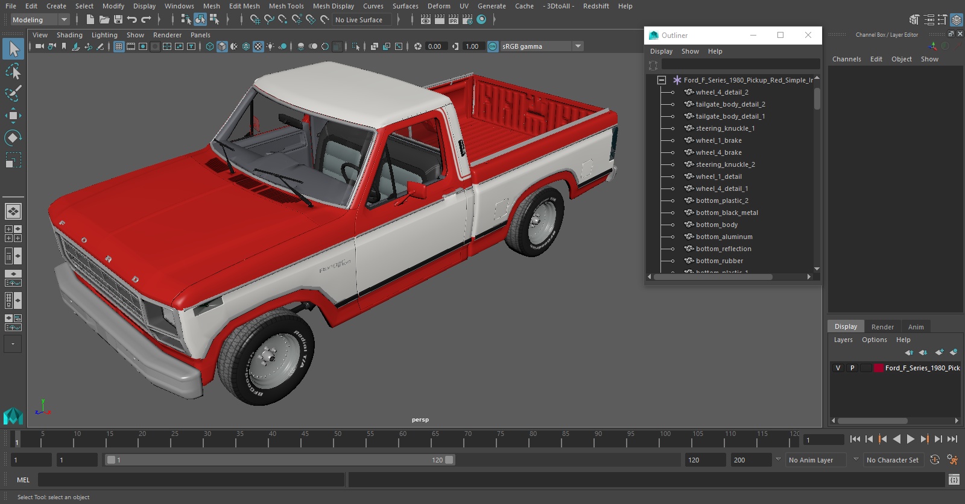Open the sRGB gamma view transform dropdown
Viewport: 965px width, 504px height.
click(542, 46)
